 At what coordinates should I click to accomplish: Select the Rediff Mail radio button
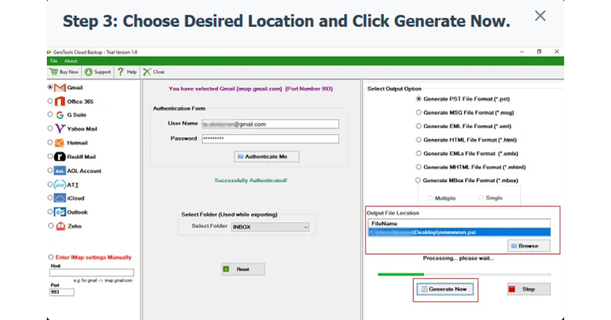click(50, 156)
